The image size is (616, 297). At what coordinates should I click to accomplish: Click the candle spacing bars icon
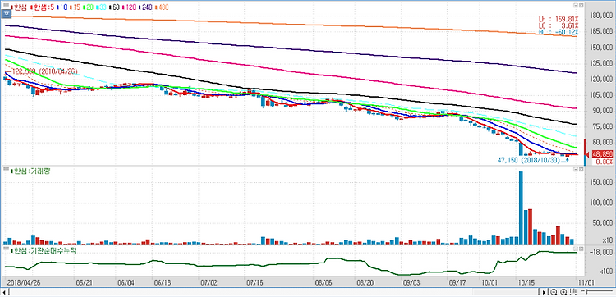(x=572, y=292)
